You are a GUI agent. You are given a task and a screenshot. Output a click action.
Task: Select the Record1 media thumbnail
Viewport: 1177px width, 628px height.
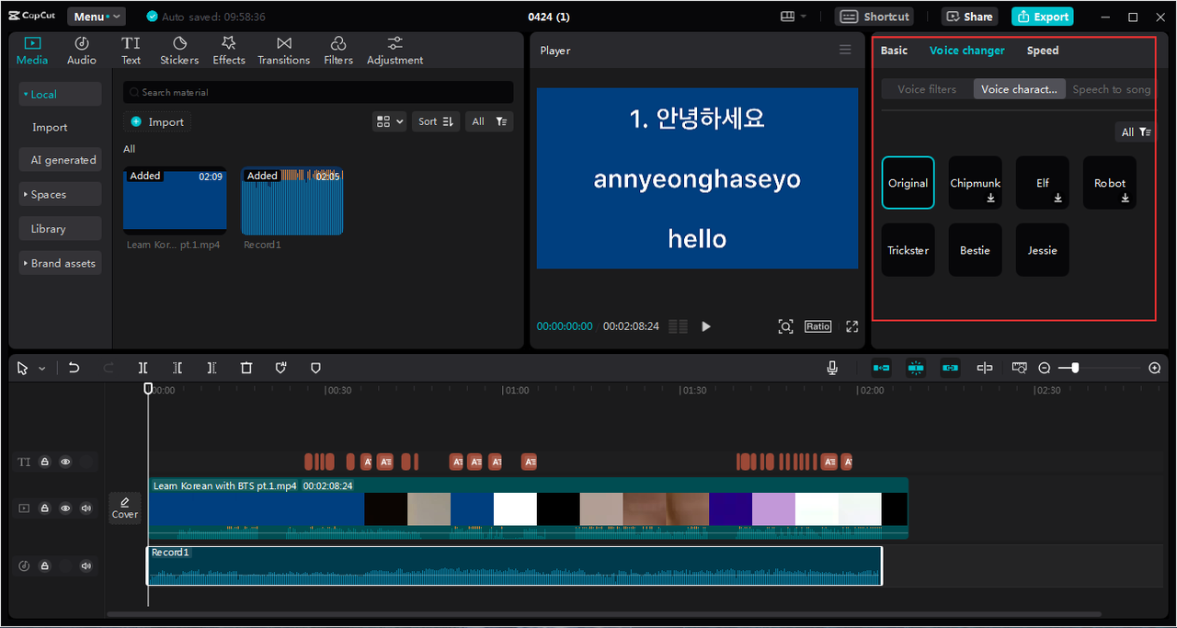(x=292, y=201)
